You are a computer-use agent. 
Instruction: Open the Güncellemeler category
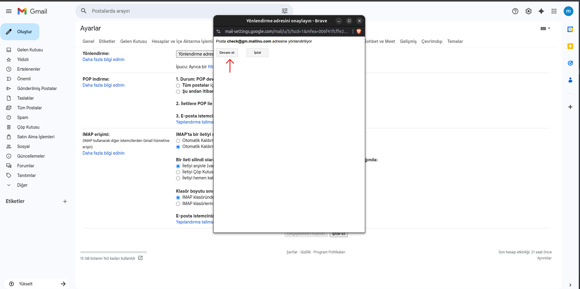[x=31, y=156]
